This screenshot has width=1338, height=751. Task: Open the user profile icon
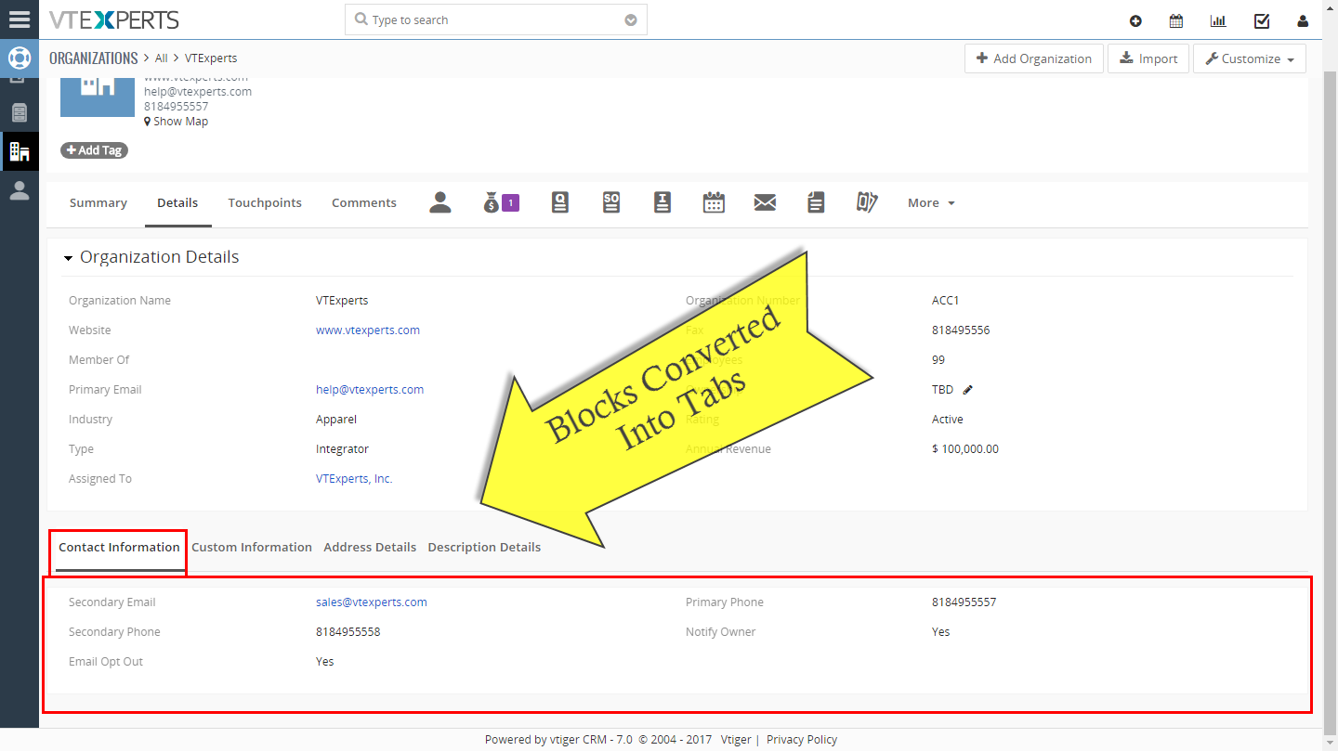pyautogui.click(x=1303, y=20)
